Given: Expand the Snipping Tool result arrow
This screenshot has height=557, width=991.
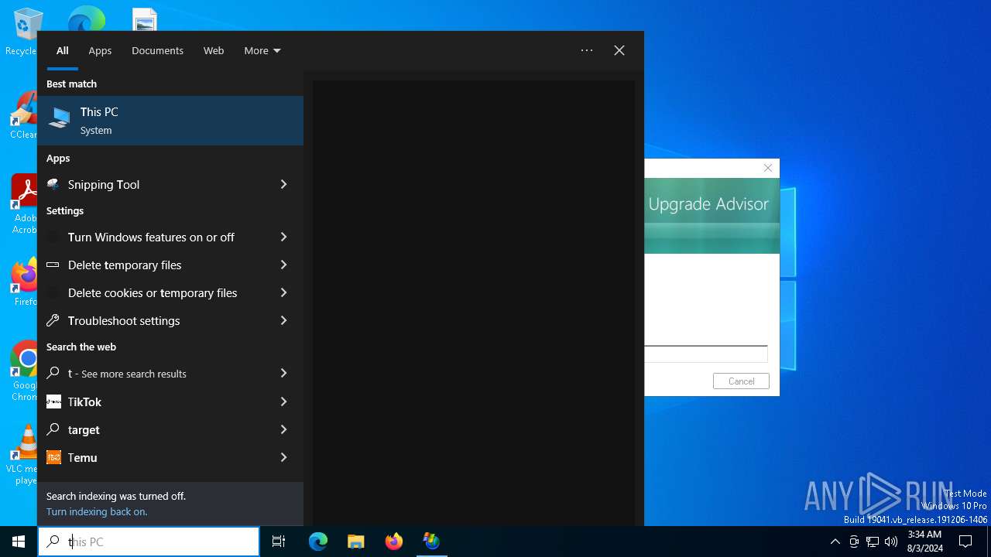Looking at the screenshot, I should [x=283, y=184].
